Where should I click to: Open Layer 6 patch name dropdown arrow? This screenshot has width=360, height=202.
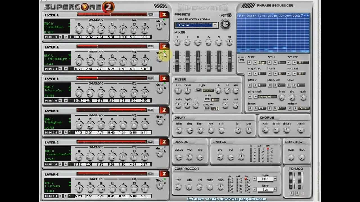pos(69,186)
